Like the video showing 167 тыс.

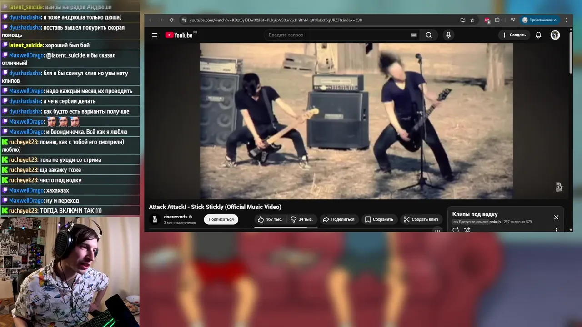pos(270,219)
